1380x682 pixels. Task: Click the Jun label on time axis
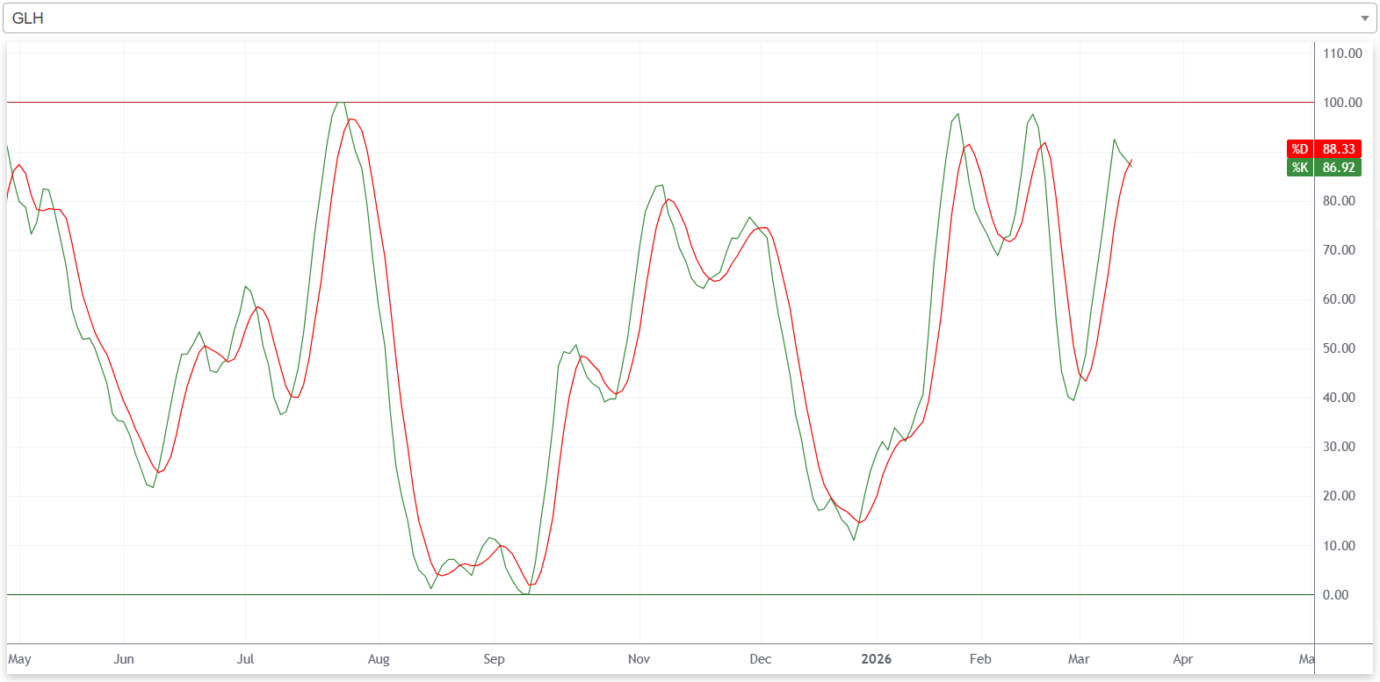click(x=124, y=659)
